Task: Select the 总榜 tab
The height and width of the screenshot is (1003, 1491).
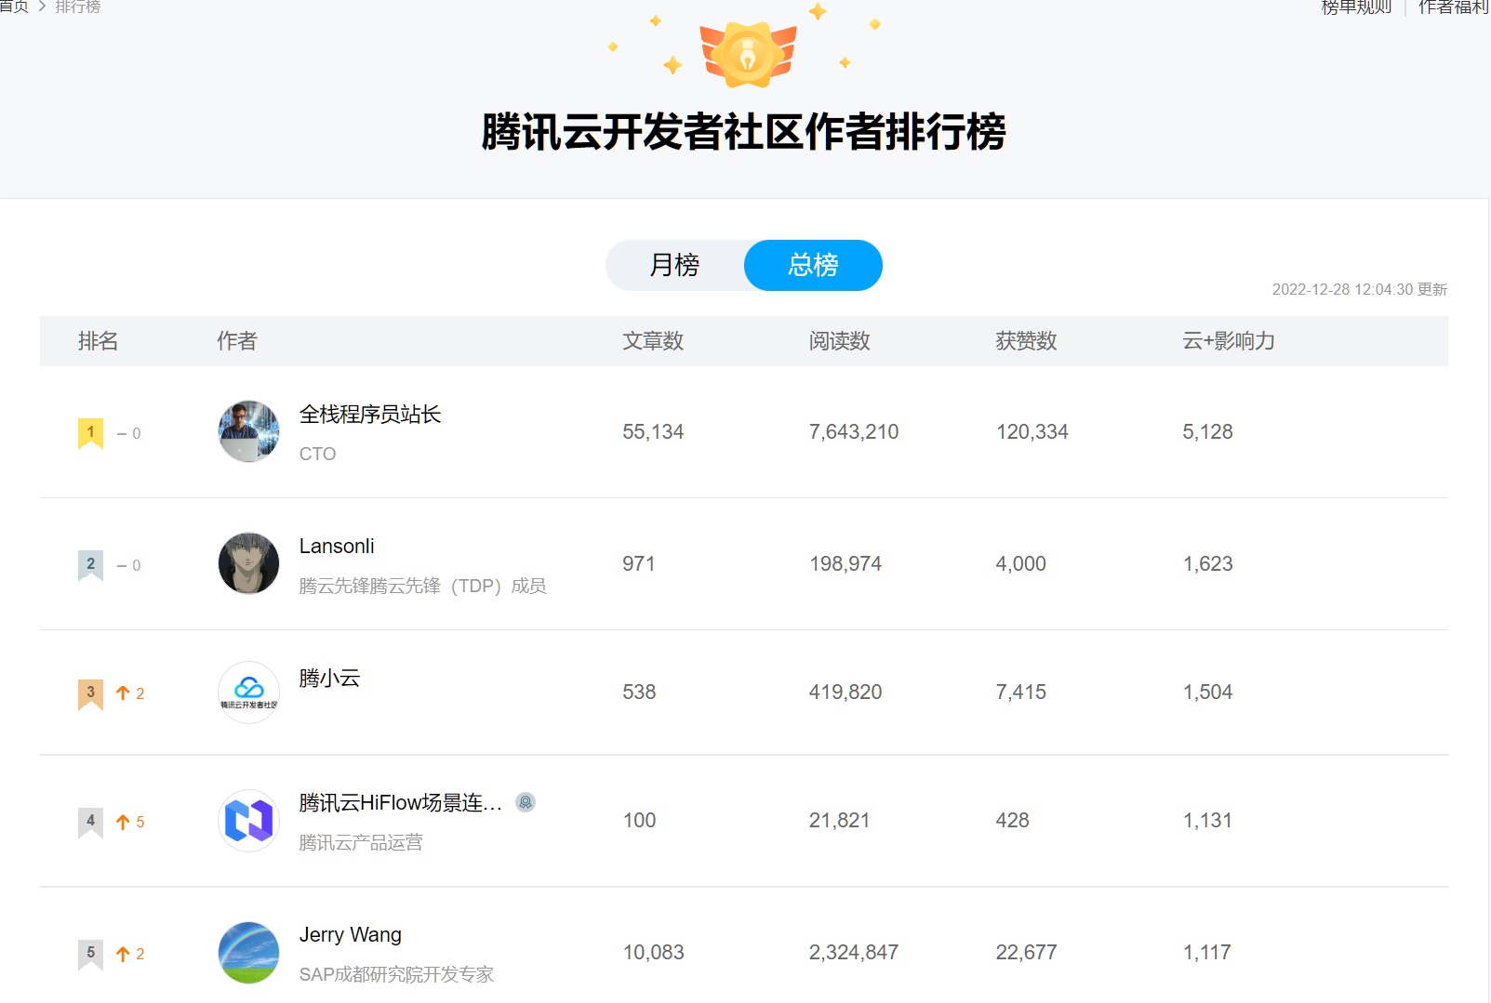Action: click(x=813, y=265)
